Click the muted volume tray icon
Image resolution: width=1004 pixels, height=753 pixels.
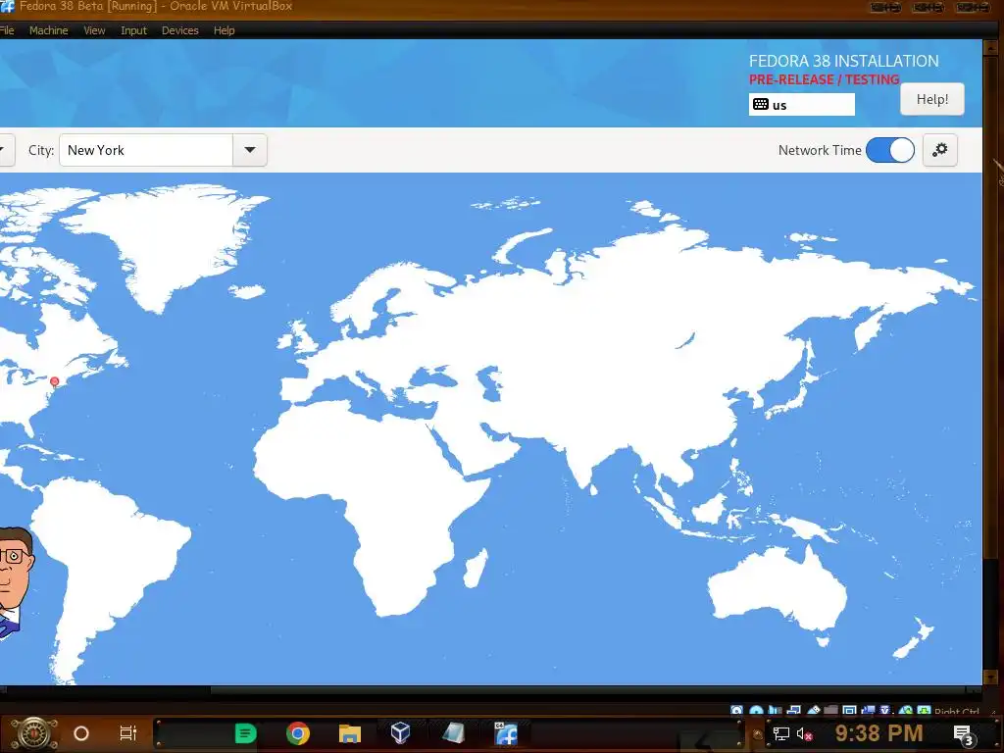pos(804,734)
